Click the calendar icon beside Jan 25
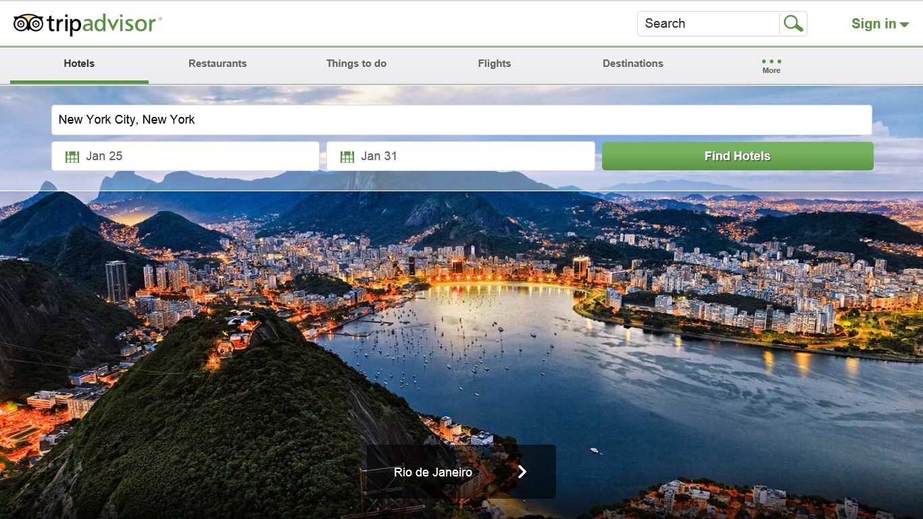The image size is (923, 519). click(x=72, y=157)
